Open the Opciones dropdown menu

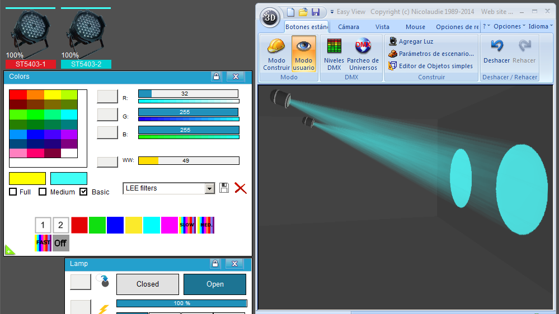pyautogui.click(x=509, y=26)
